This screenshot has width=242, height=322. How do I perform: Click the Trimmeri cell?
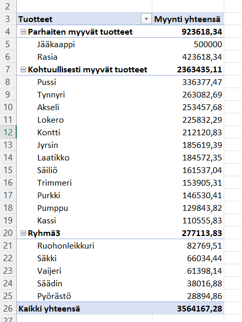tap(84, 183)
